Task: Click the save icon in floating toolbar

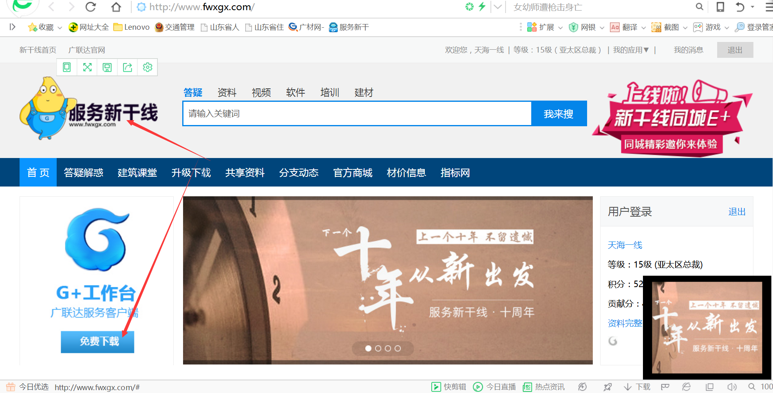Action: coord(107,67)
